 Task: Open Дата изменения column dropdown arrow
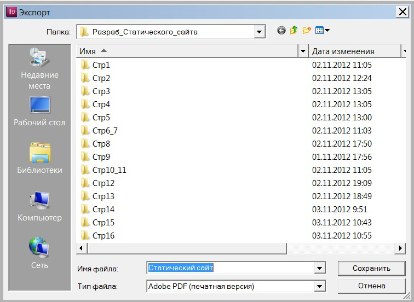[x=404, y=51]
